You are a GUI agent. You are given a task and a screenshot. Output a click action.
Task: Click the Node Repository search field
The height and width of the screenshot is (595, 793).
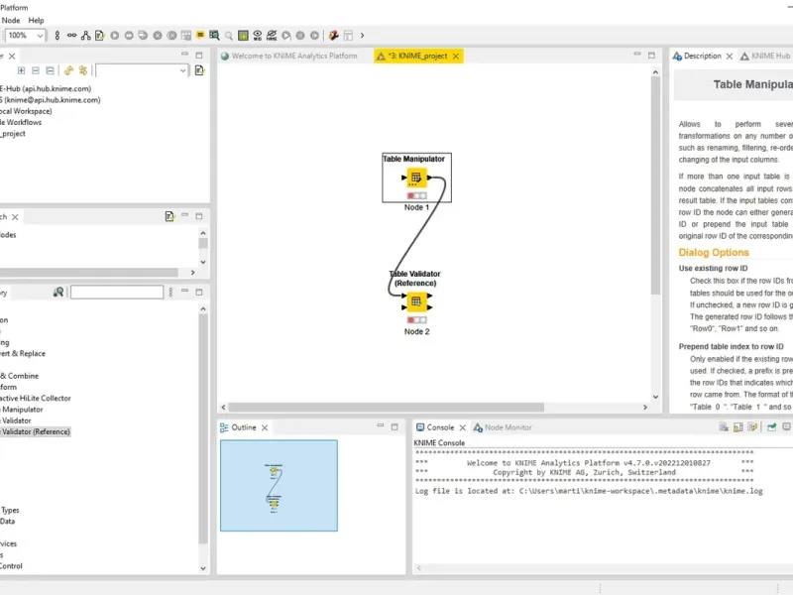tap(117, 292)
